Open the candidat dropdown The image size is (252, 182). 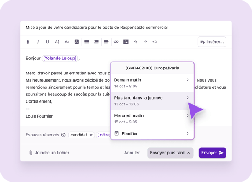click(81, 135)
